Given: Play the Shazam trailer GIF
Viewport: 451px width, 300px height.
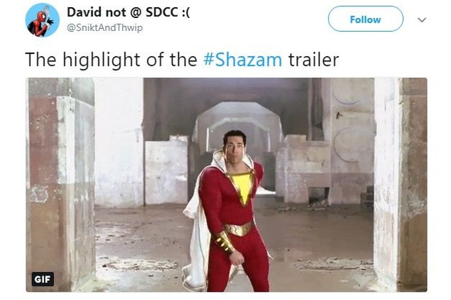Looking at the screenshot, I should [x=226, y=185].
